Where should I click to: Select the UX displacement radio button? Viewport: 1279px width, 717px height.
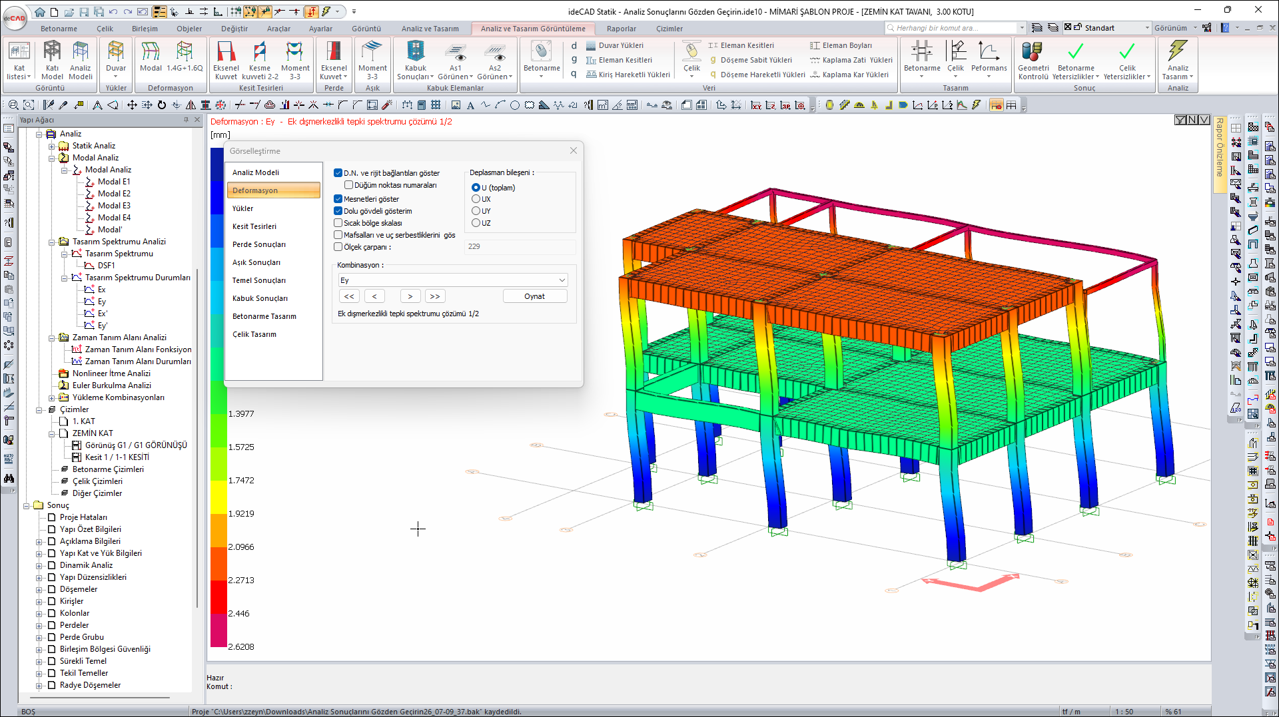476,199
